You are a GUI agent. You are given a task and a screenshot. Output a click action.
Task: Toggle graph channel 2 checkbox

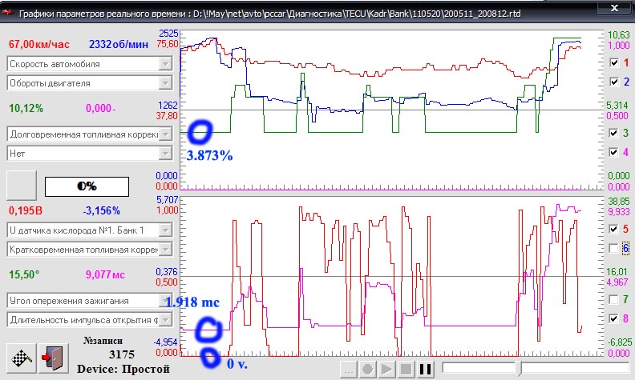click(x=614, y=82)
